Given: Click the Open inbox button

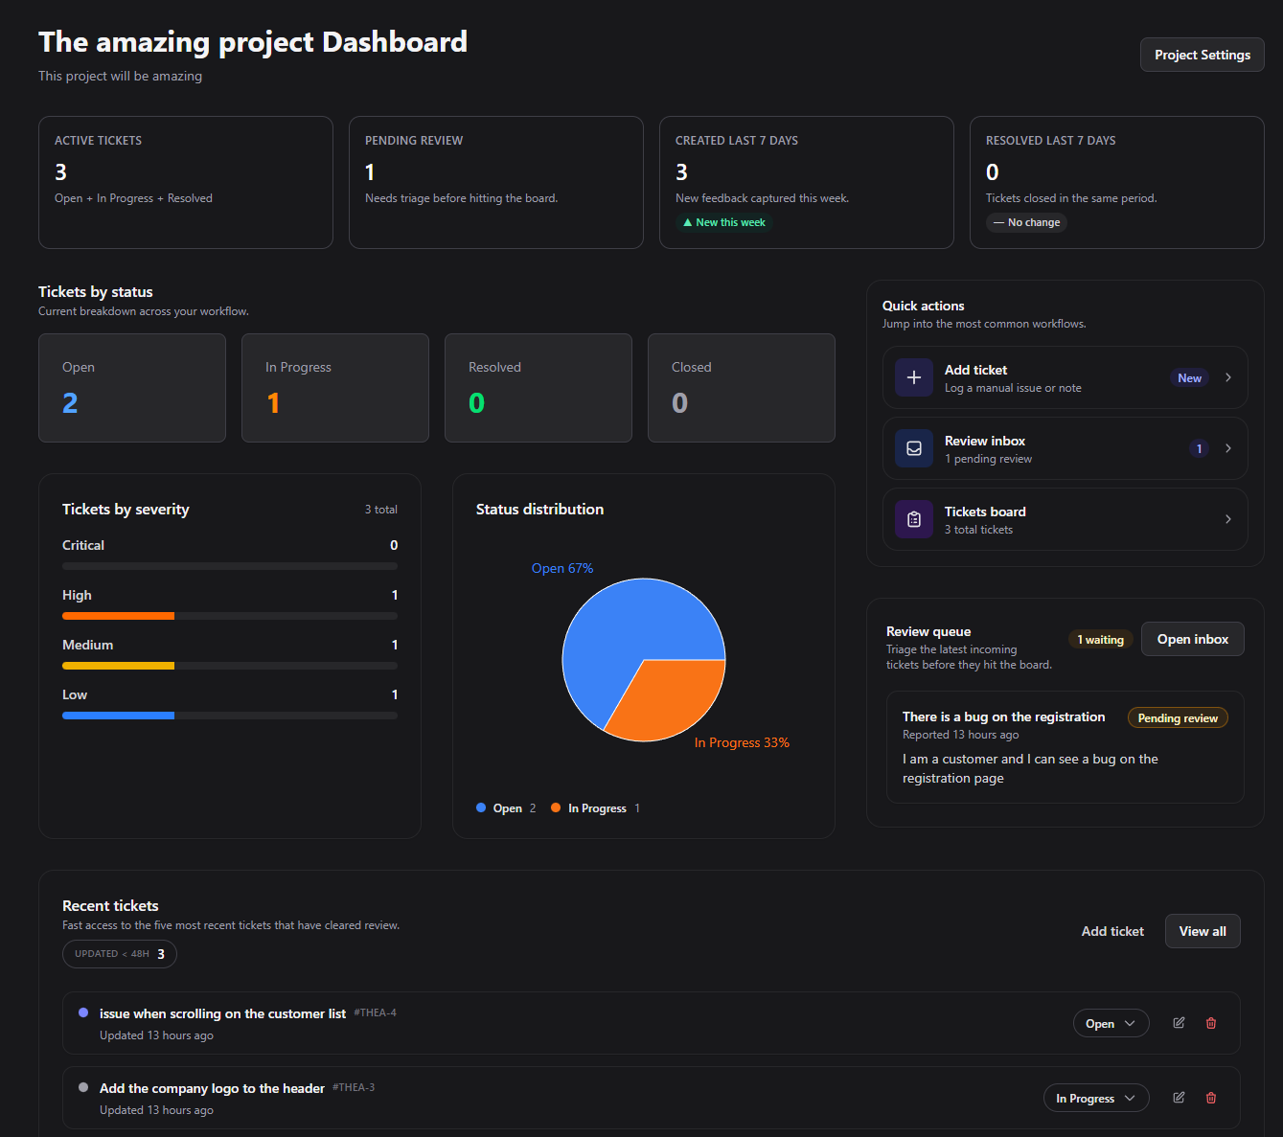Looking at the screenshot, I should [1192, 639].
